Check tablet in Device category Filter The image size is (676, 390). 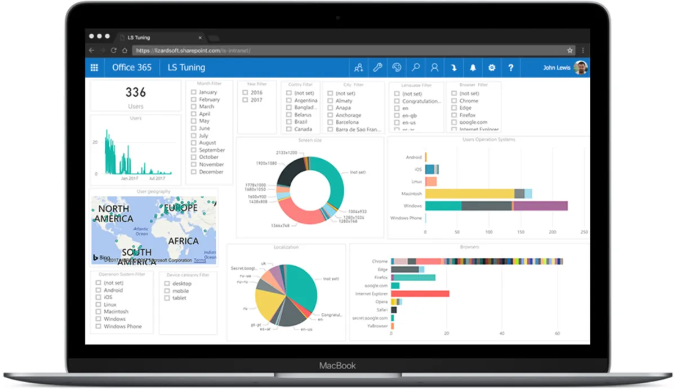tap(167, 298)
